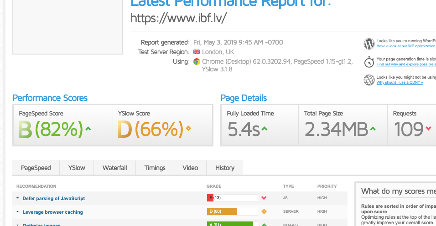436x226 pixels.
Task: Click the globe CDN icon
Action: tap(369, 80)
